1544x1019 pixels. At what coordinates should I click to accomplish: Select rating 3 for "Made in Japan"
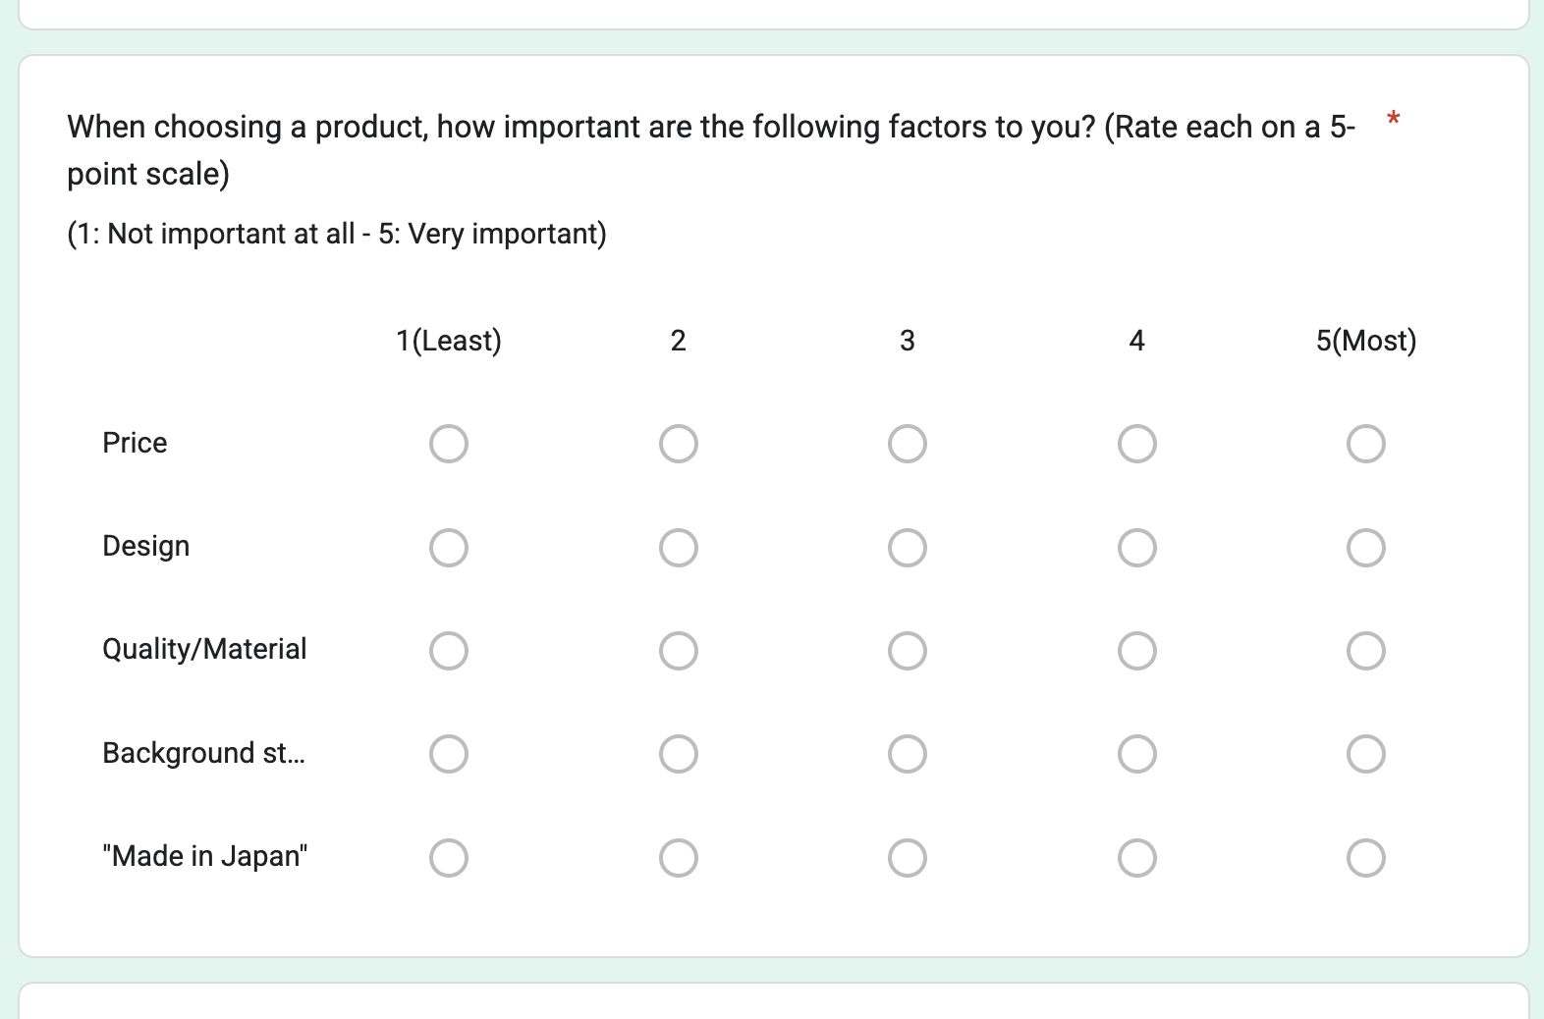[x=908, y=858]
